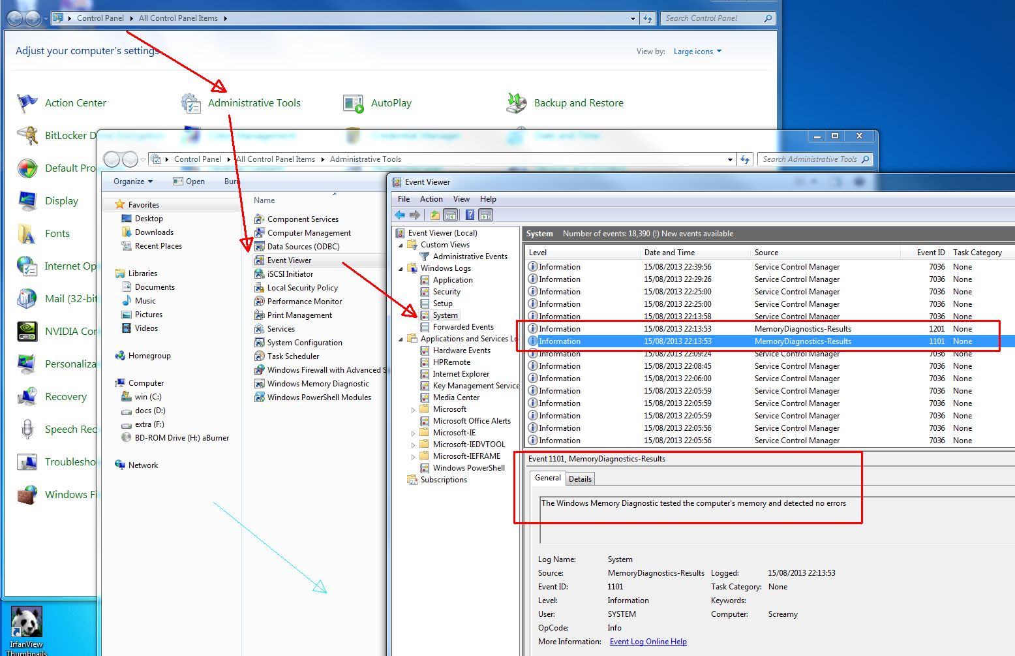Expand the Microsoft-IE folder node
This screenshot has width=1015, height=656.
click(x=413, y=433)
